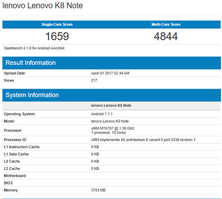Click the L2 Cache label
This screenshot has height=199, width=222.
click(12, 161)
